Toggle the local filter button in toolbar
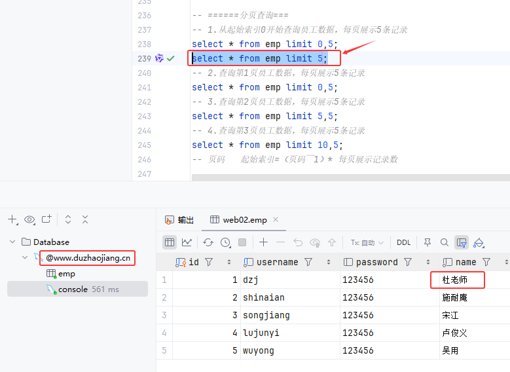Image resolution: width=510 pixels, height=372 pixels. point(462,242)
